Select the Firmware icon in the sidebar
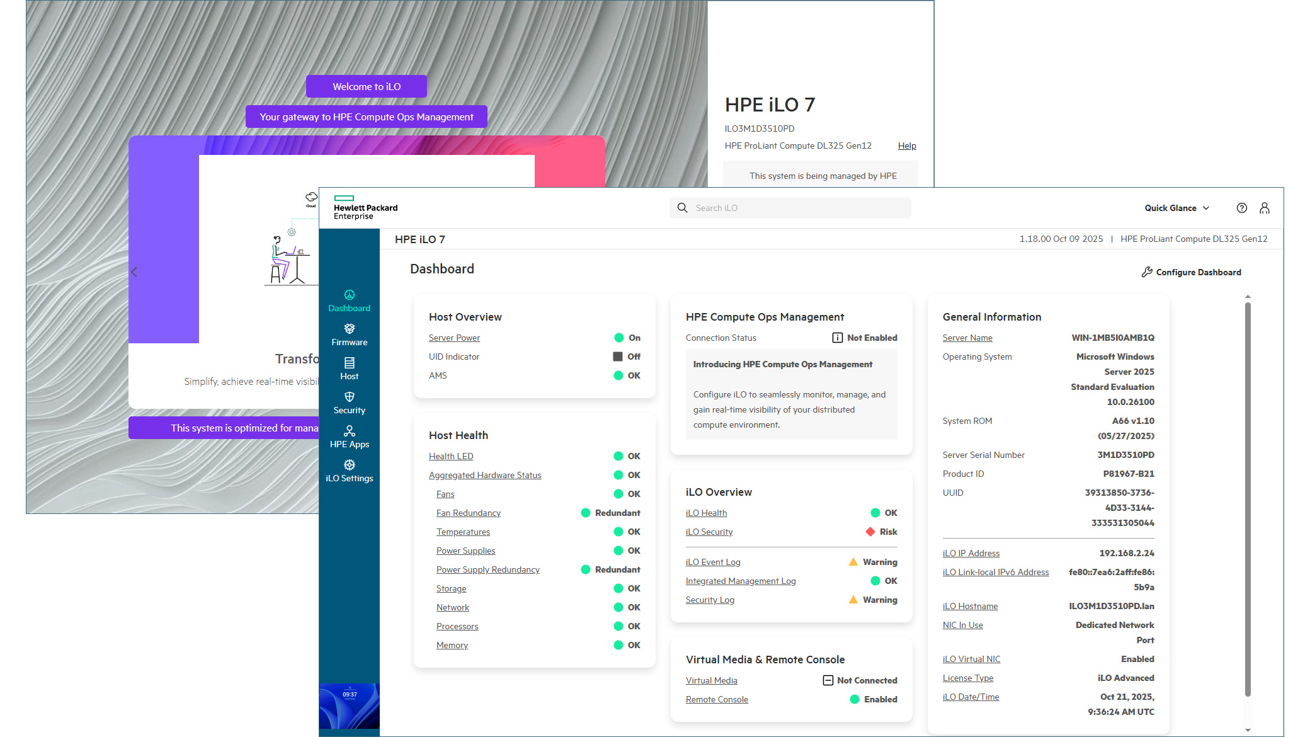The width and height of the screenshot is (1310, 737). coord(349,329)
